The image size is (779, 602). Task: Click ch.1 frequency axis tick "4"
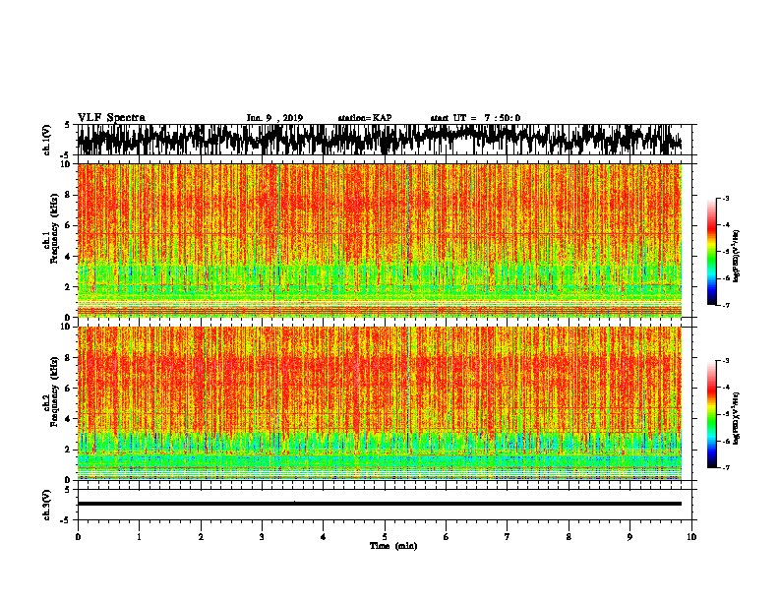(68, 257)
